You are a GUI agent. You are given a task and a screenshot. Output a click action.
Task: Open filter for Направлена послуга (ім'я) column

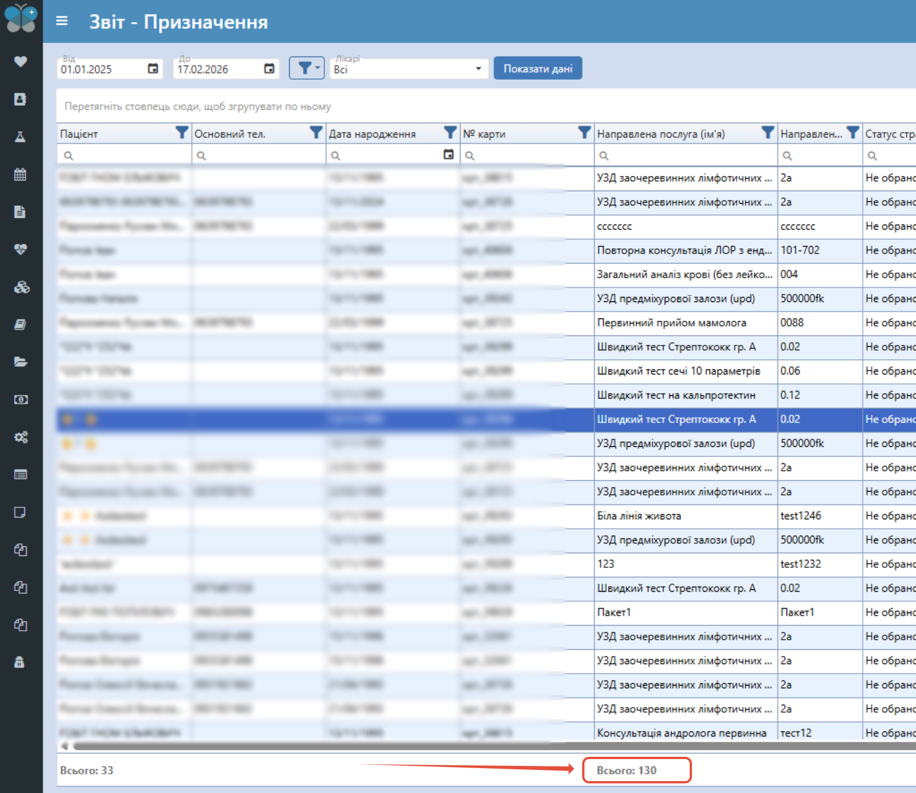point(768,133)
